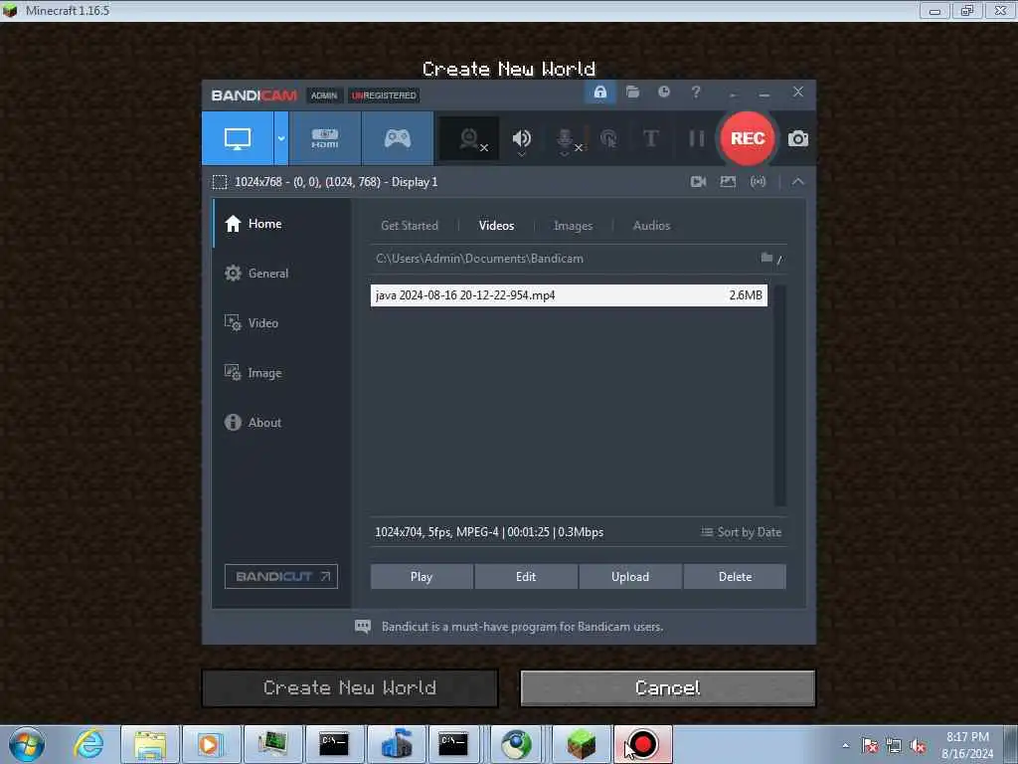The height and width of the screenshot is (764, 1018).
Task: Open scheduled recording clock icon
Action: click(x=663, y=92)
